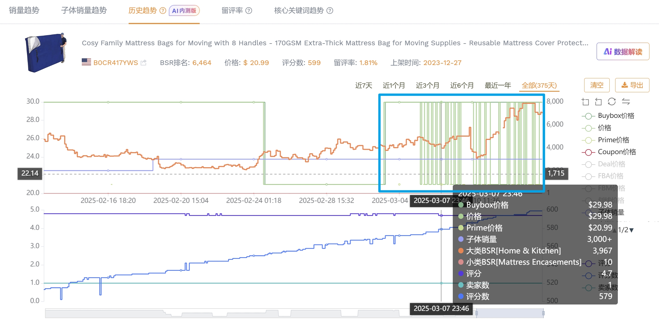Click the AI 数据解读 button

623,52
